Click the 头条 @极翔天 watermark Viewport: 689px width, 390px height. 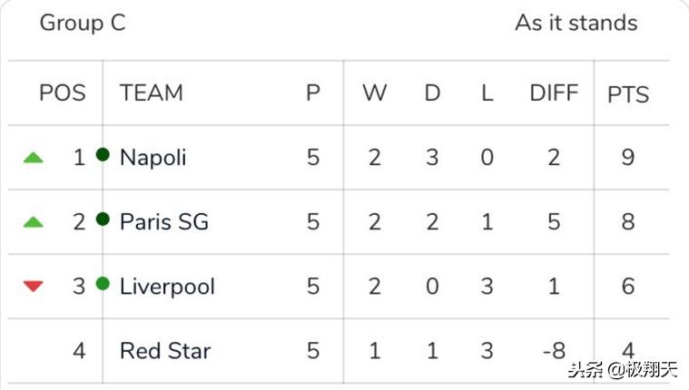pyautogui.click(x=622, y=370)
